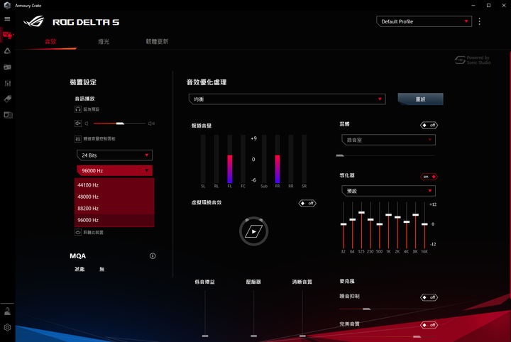Adjust the 32 Hz equalizer slider
This screenshot has height=342, width=511.
[x=344, y=224]
